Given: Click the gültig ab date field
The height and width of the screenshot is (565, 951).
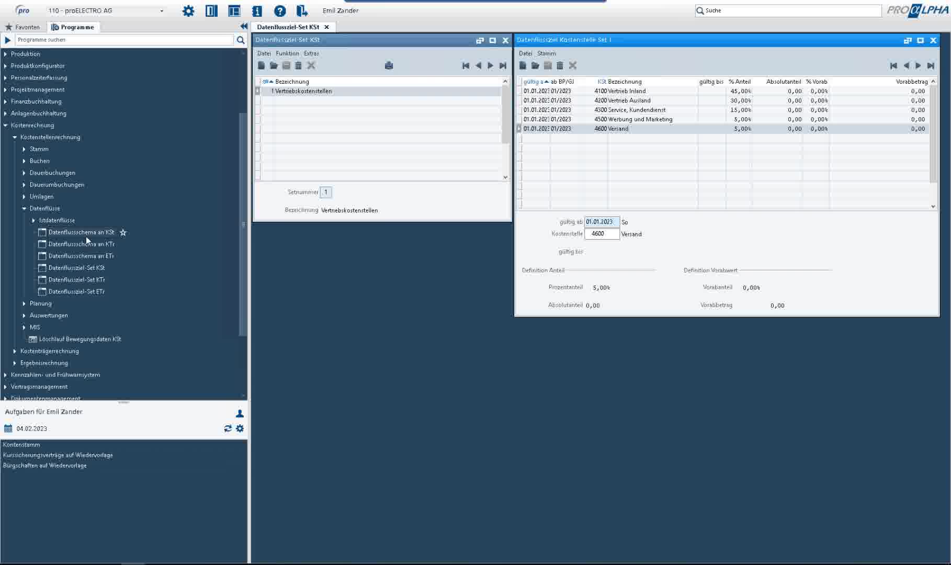Looking at the screenshot, I should 602,222.
